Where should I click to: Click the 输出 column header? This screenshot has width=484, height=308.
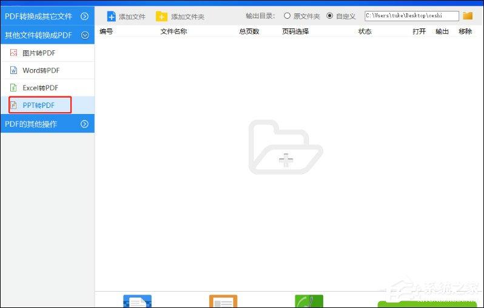[x=442, y=31]
